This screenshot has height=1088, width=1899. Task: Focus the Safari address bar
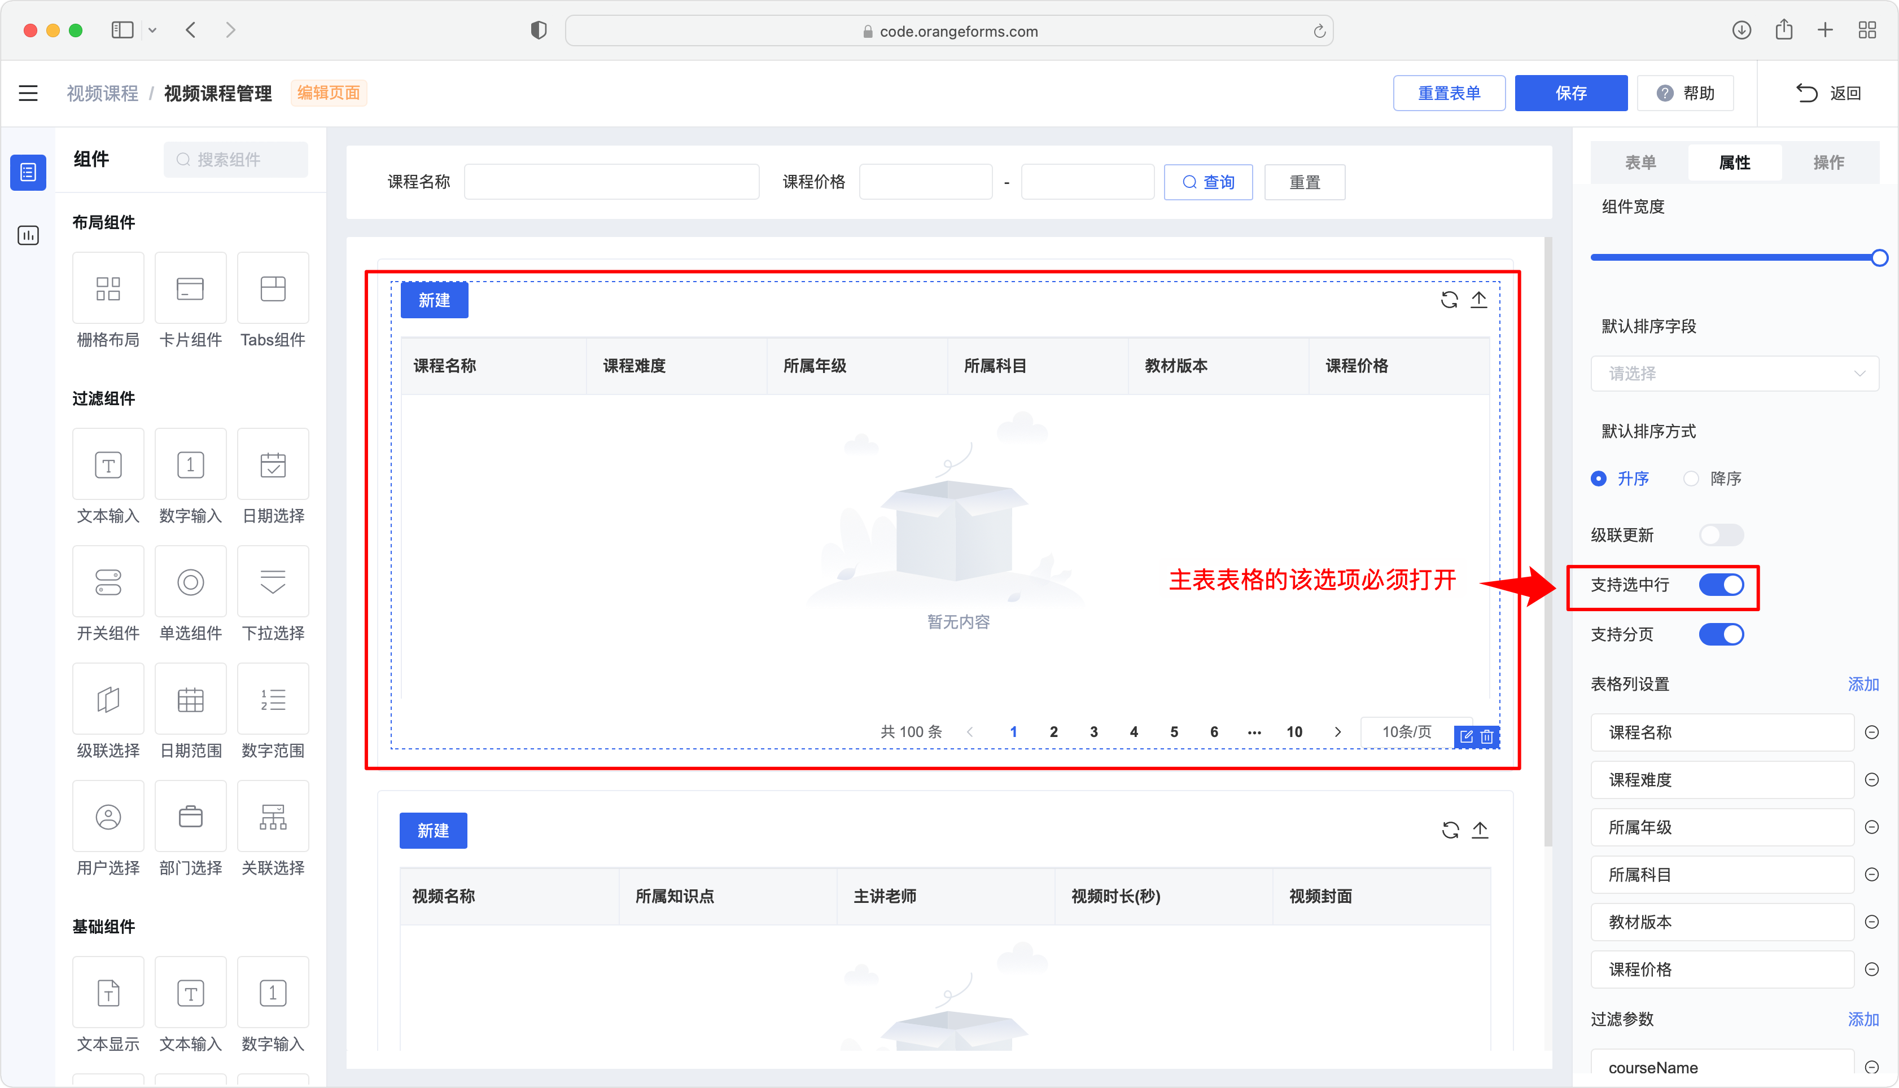[949, 30]
